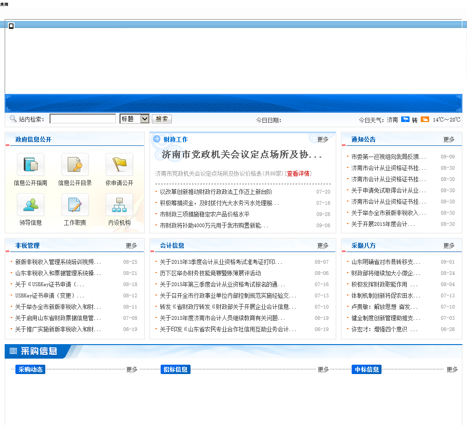Image resolution: width=467 pixels, height=425 pixels.
Task: Open headline 济南市党政机关会议定点场所及协...
Action: (242, 154)
